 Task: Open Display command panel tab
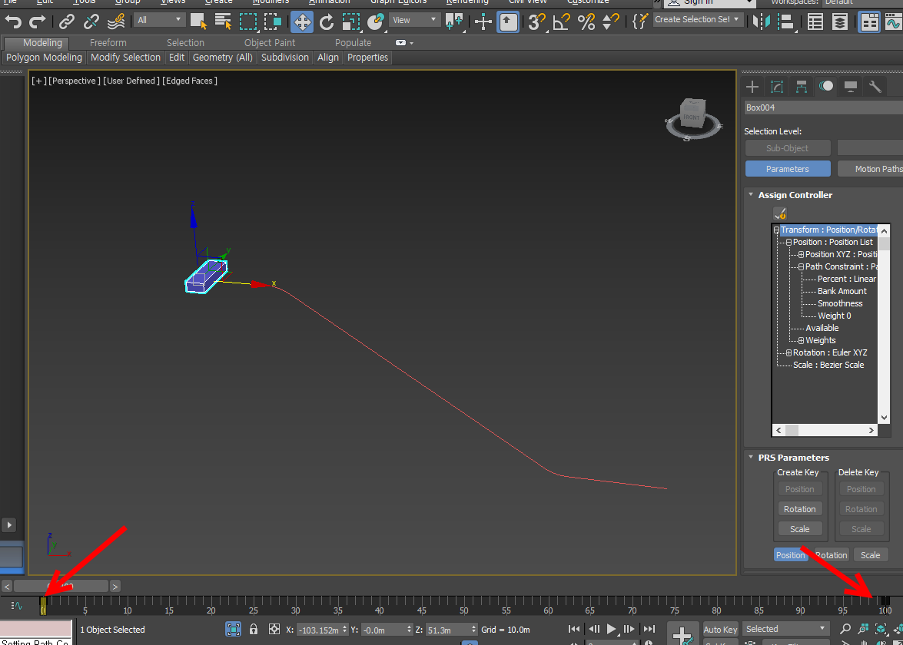[x=851, y=87]
